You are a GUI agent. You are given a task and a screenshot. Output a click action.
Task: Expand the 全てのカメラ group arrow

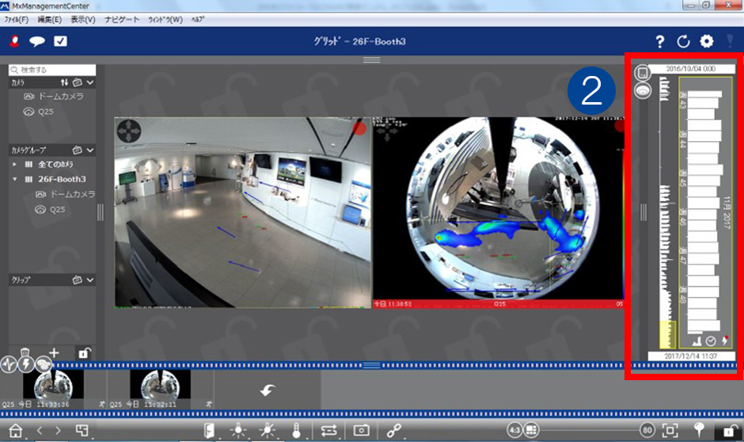[x=15, y=164]
